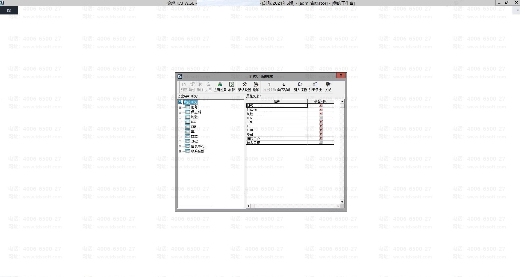This screenshot has height=277, width=525.
Task: Expand the EBDI tree node
Action: [x=180, y=137]
